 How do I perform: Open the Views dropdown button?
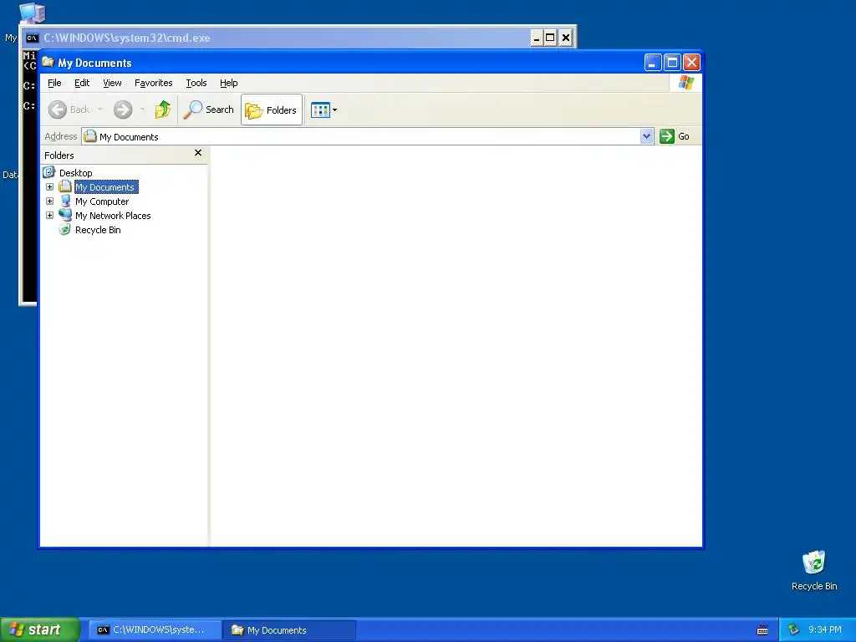(x=324, y=110)
